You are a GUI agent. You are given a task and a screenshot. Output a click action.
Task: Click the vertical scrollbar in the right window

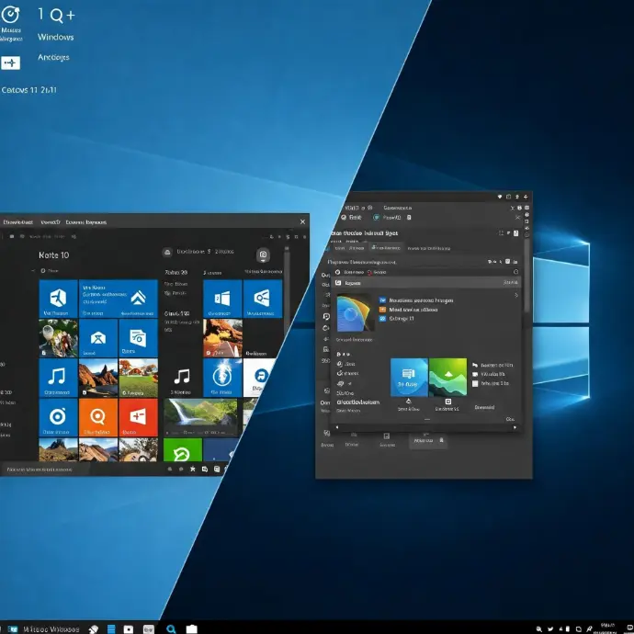526,275
